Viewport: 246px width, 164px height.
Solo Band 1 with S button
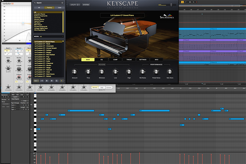click(x=11, y=51)
